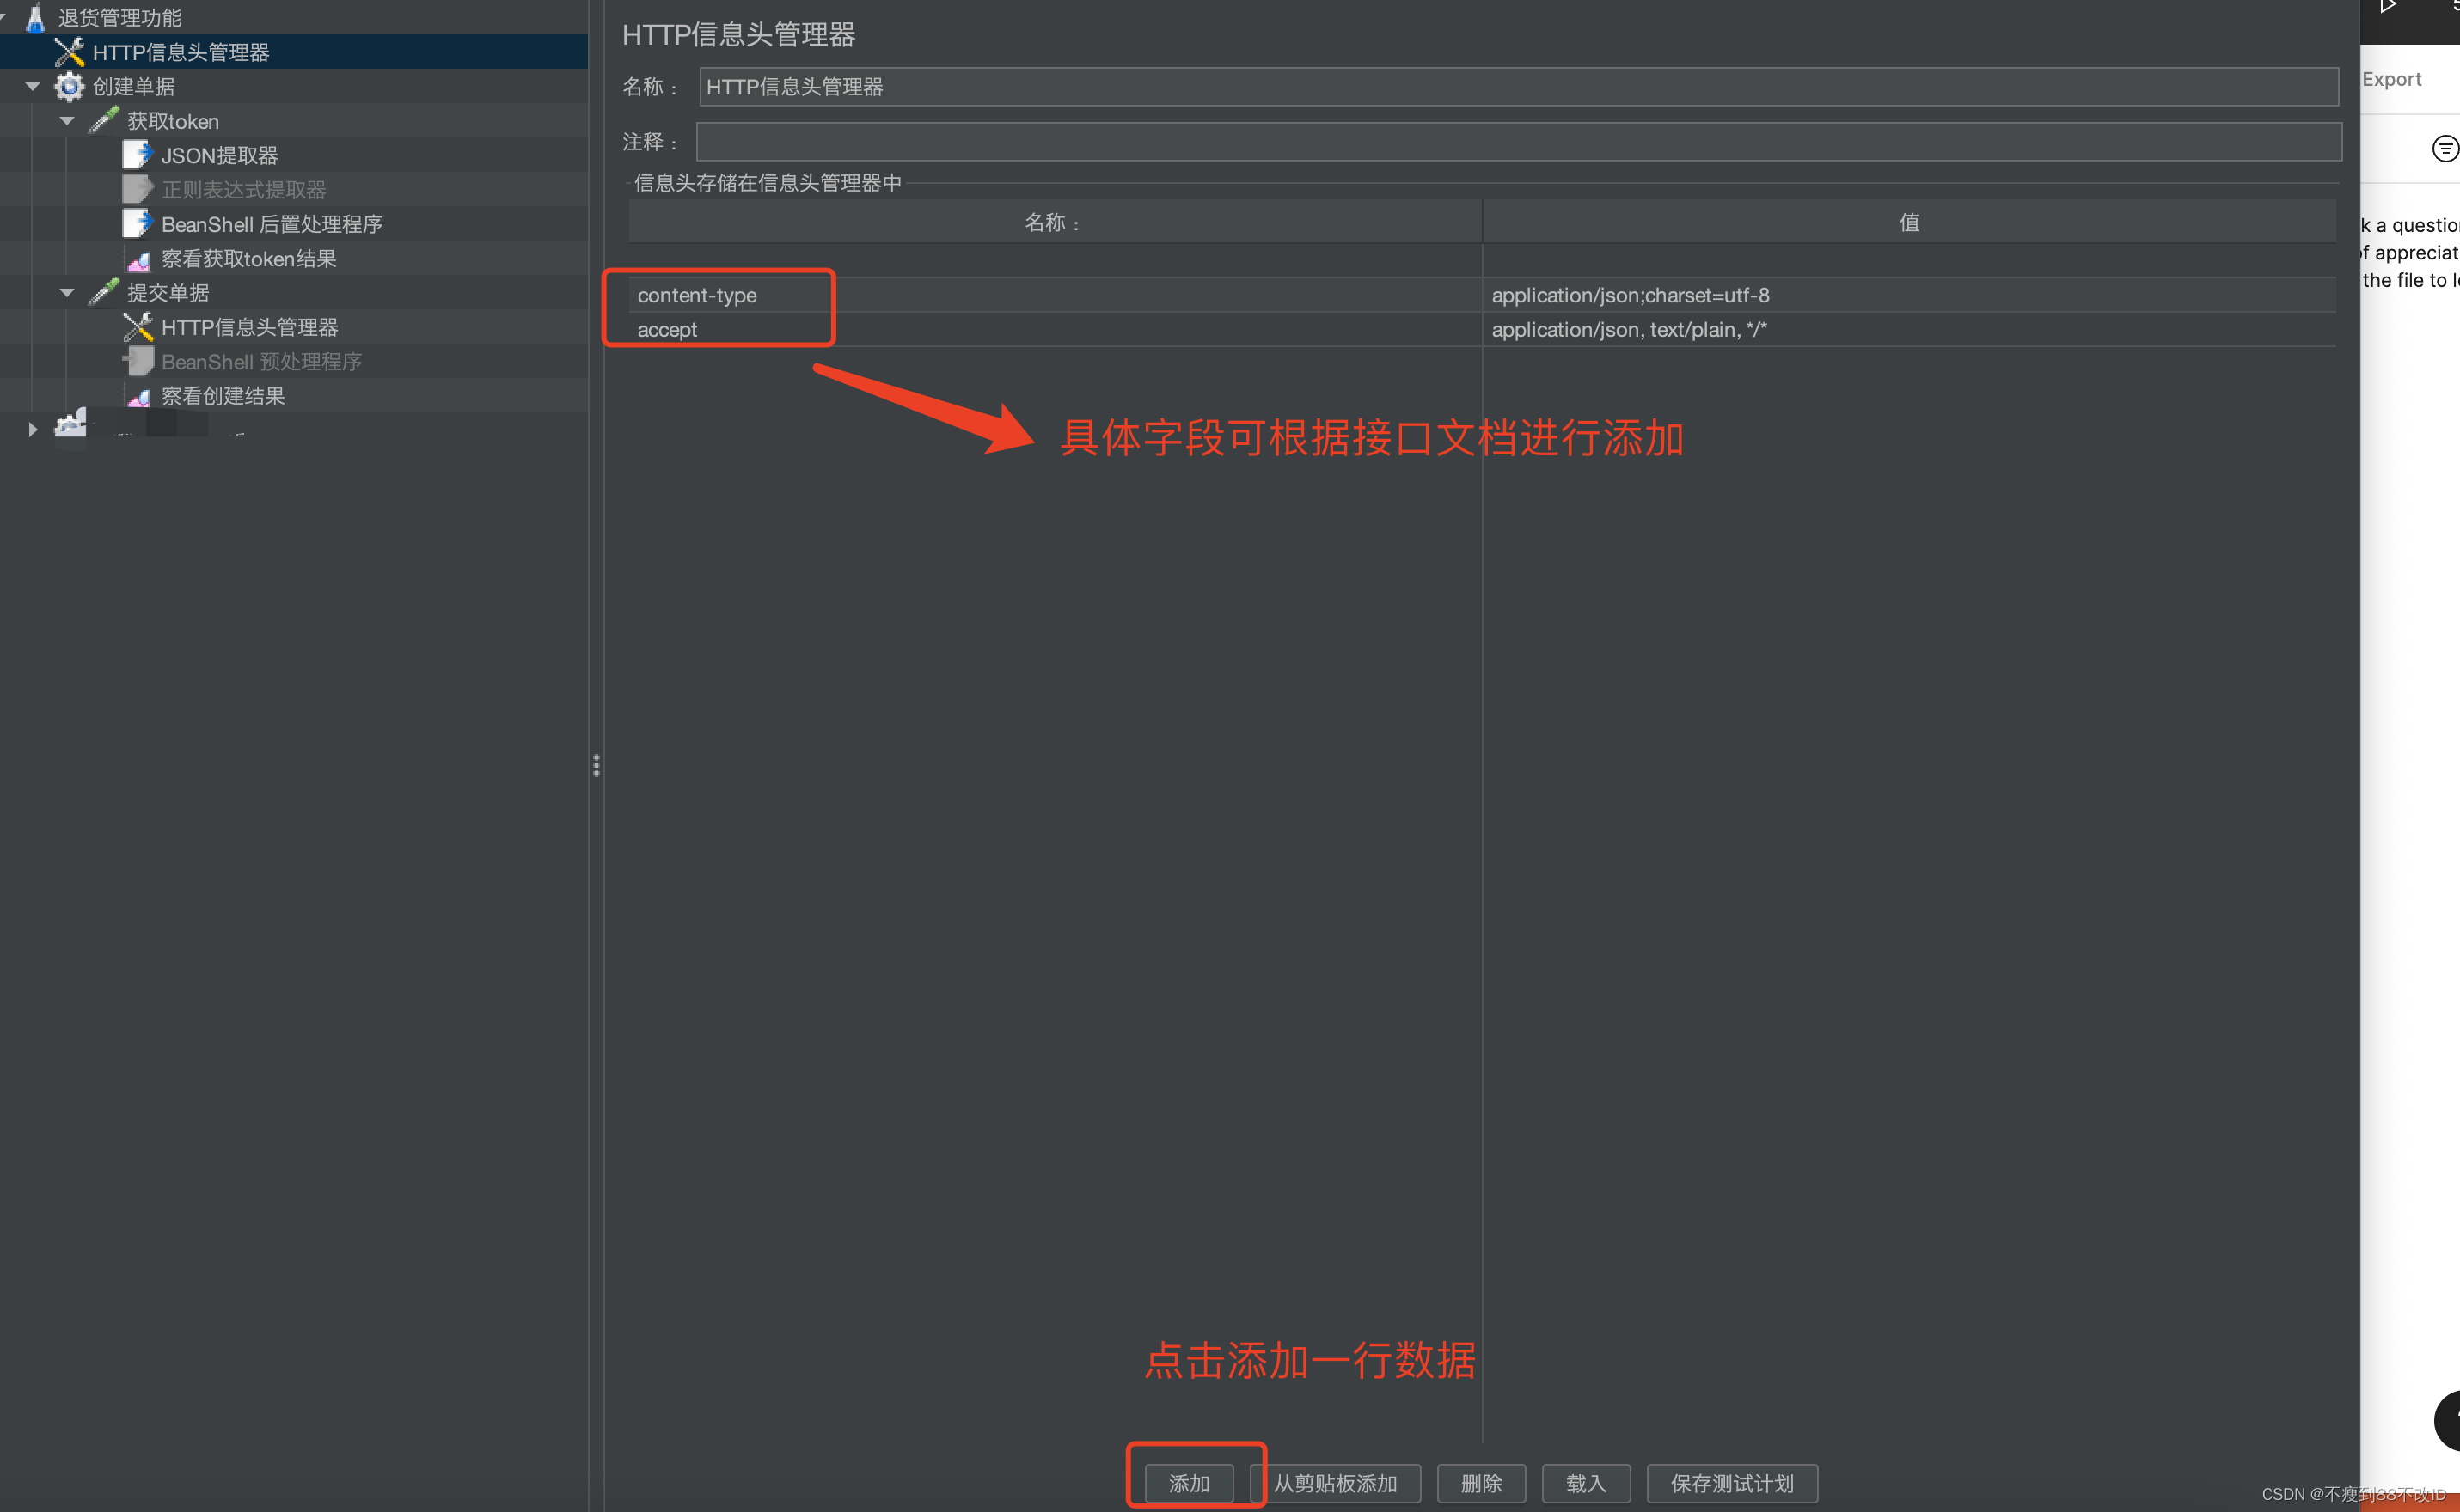Click the 察看获取token结果 listener icon
2460x1512 pixels.
[138, 259]
